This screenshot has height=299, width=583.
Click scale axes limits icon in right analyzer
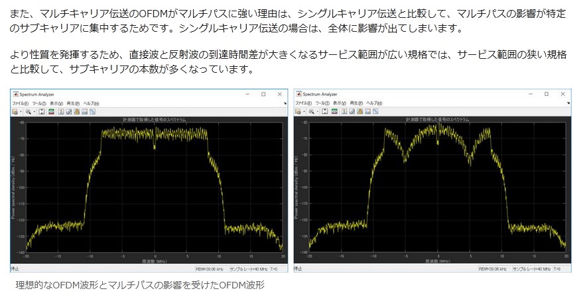tap(325, 112)
